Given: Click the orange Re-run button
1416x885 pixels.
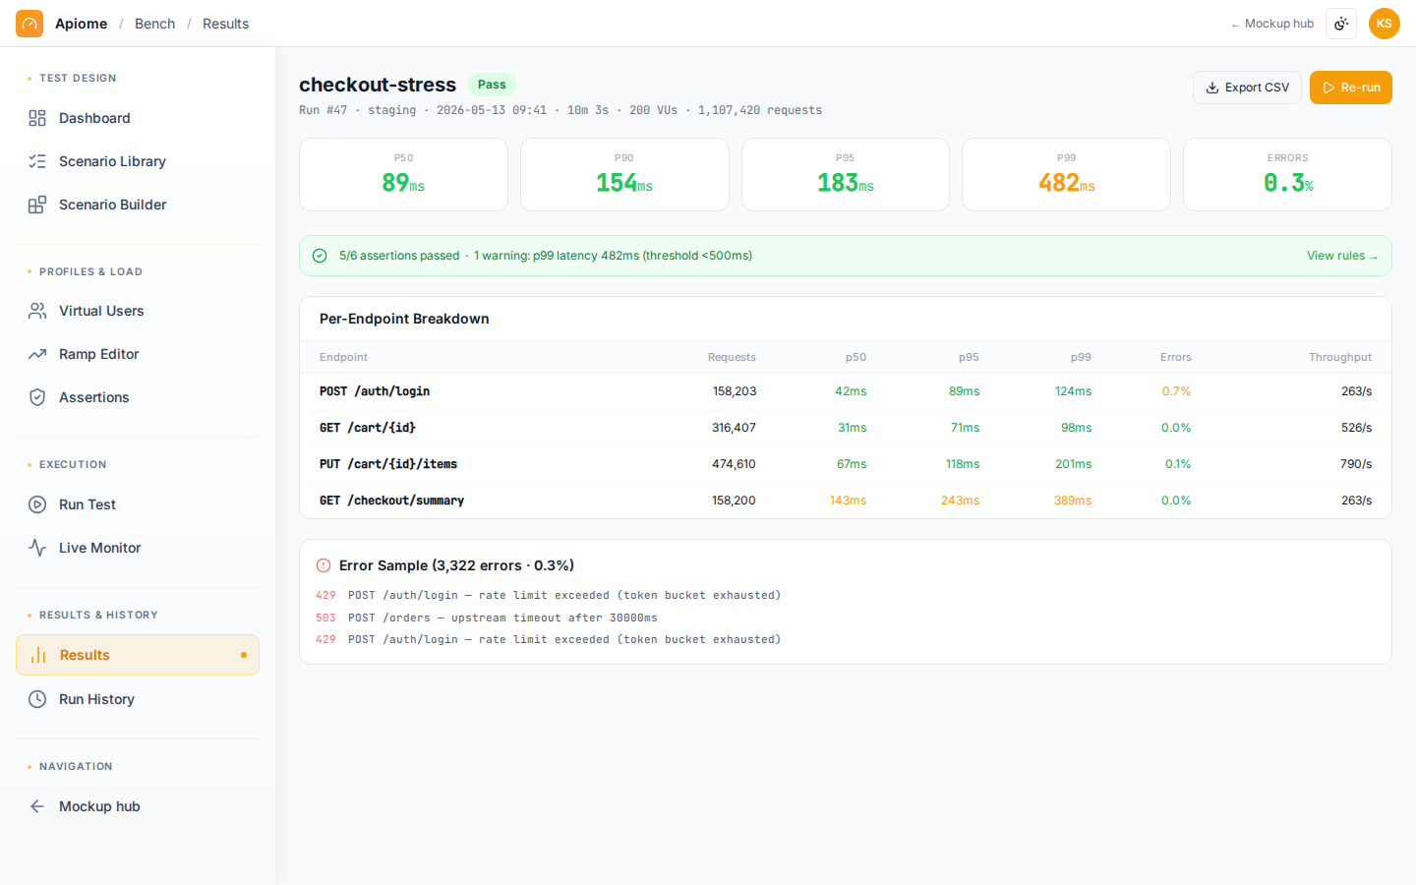Looking at the screenshot, I should point(1351,88).
